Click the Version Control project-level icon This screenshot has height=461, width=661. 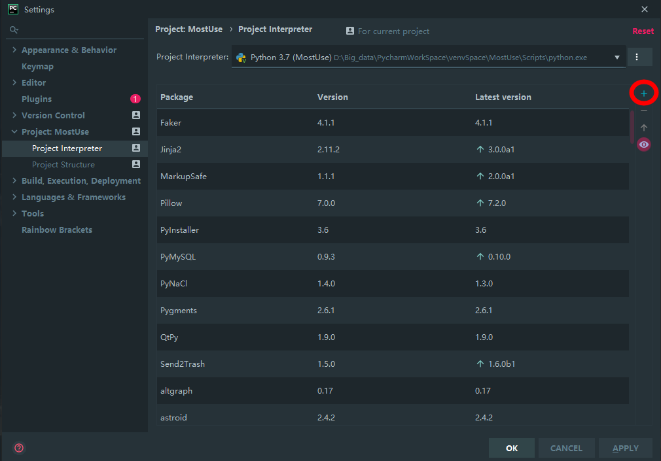pos(136,115)
